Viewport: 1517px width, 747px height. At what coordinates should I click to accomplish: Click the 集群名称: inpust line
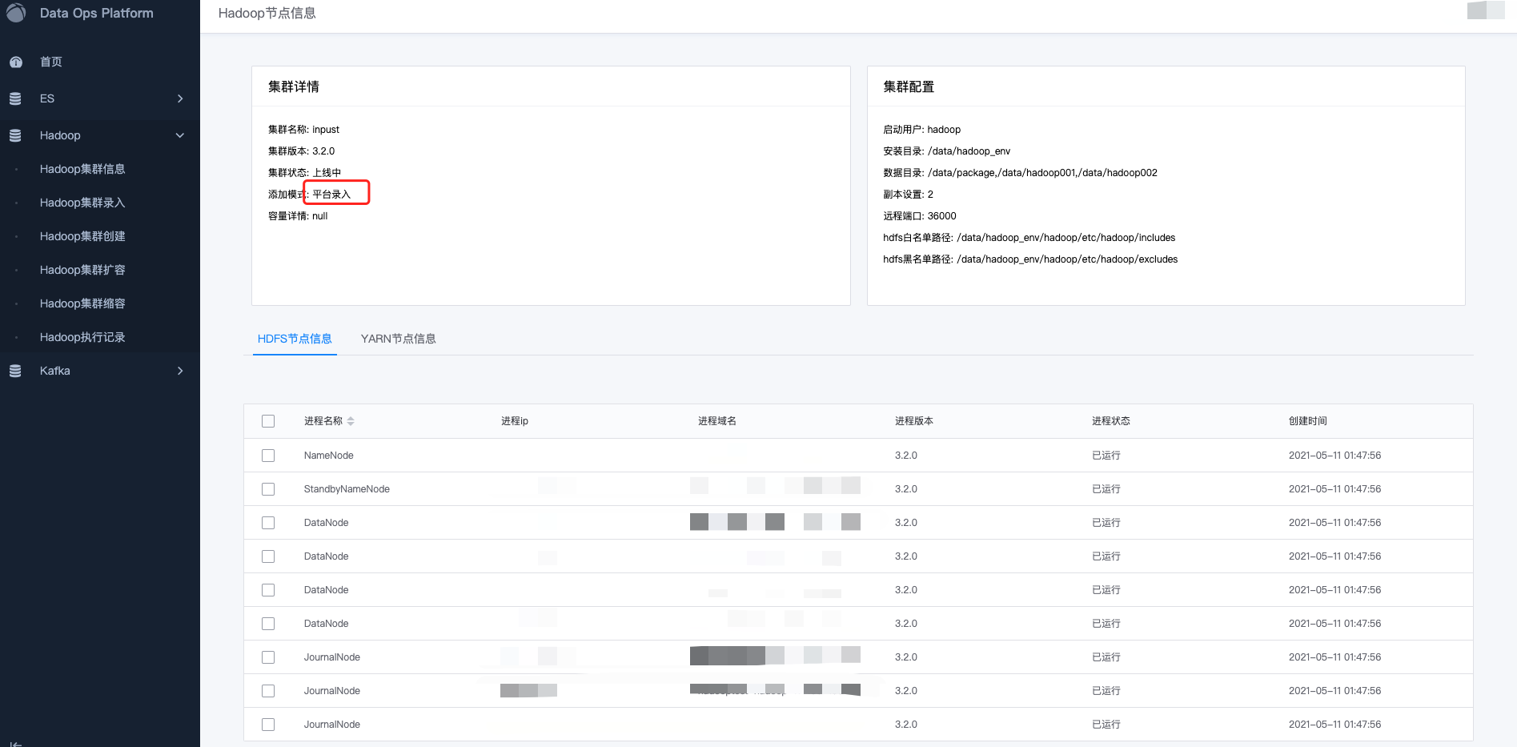pos(303,130)
